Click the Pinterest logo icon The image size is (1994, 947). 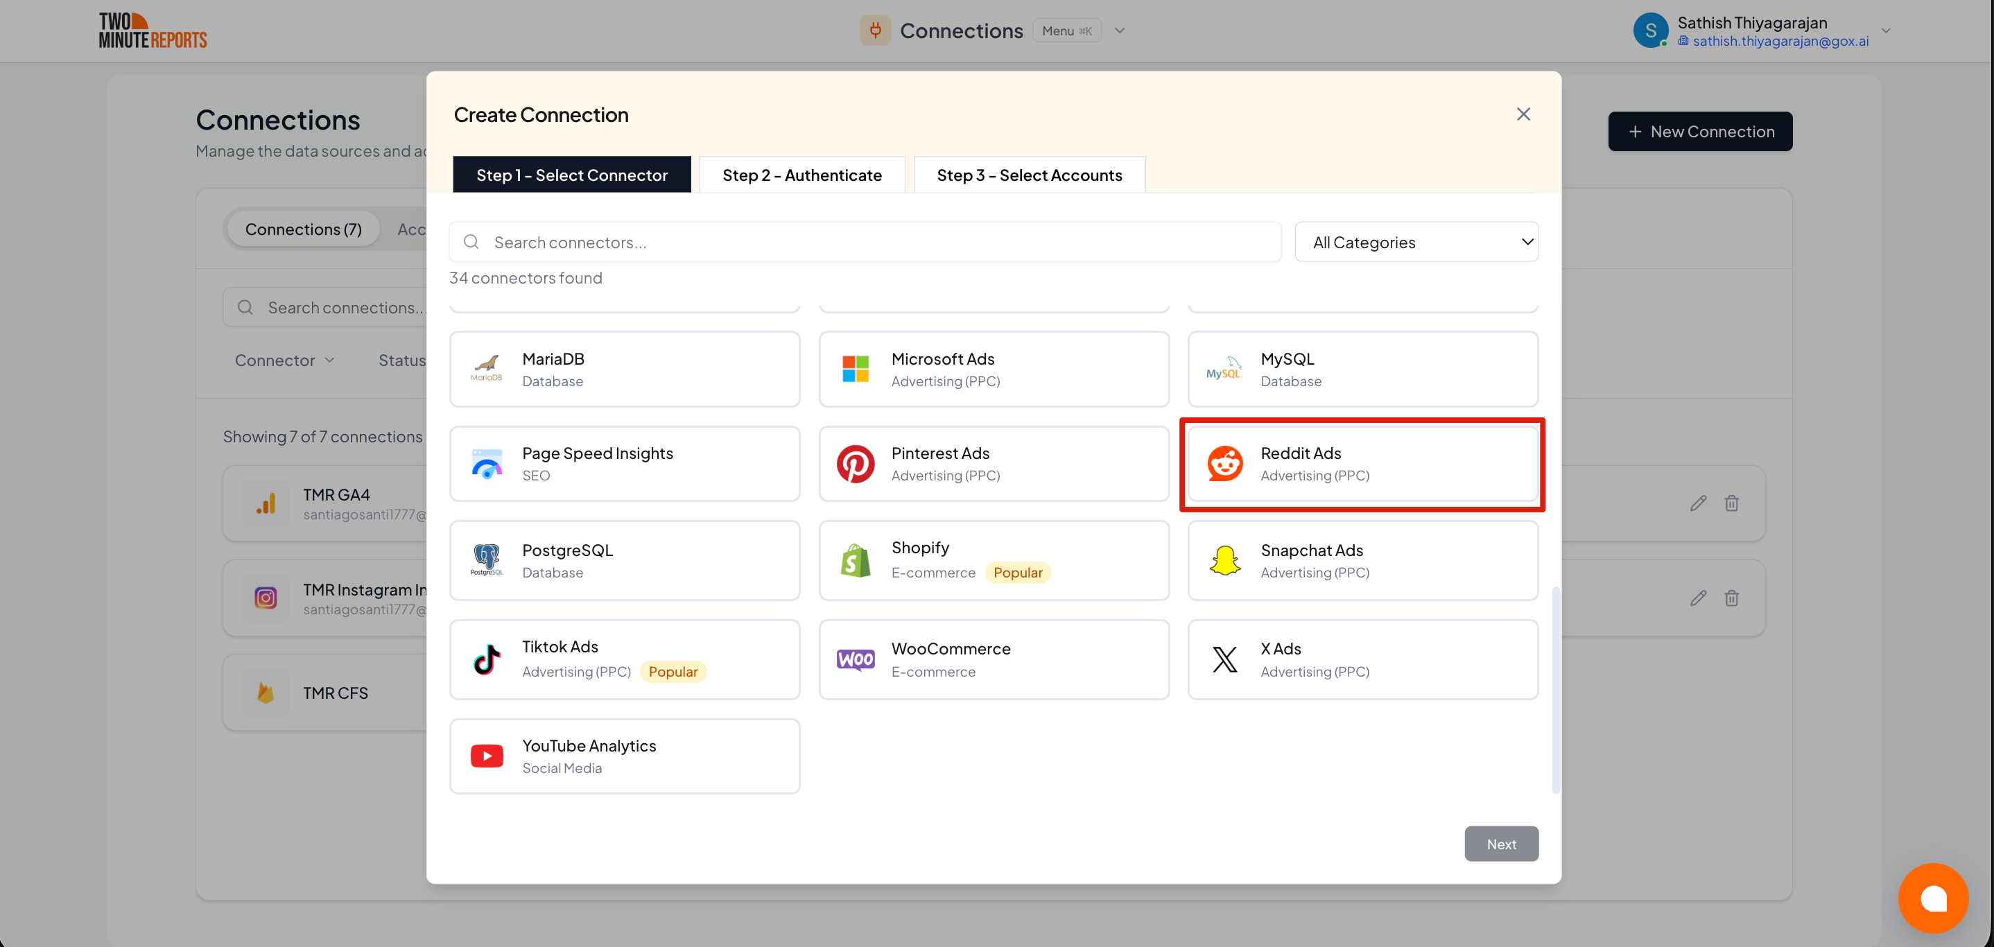click(856, 463)
